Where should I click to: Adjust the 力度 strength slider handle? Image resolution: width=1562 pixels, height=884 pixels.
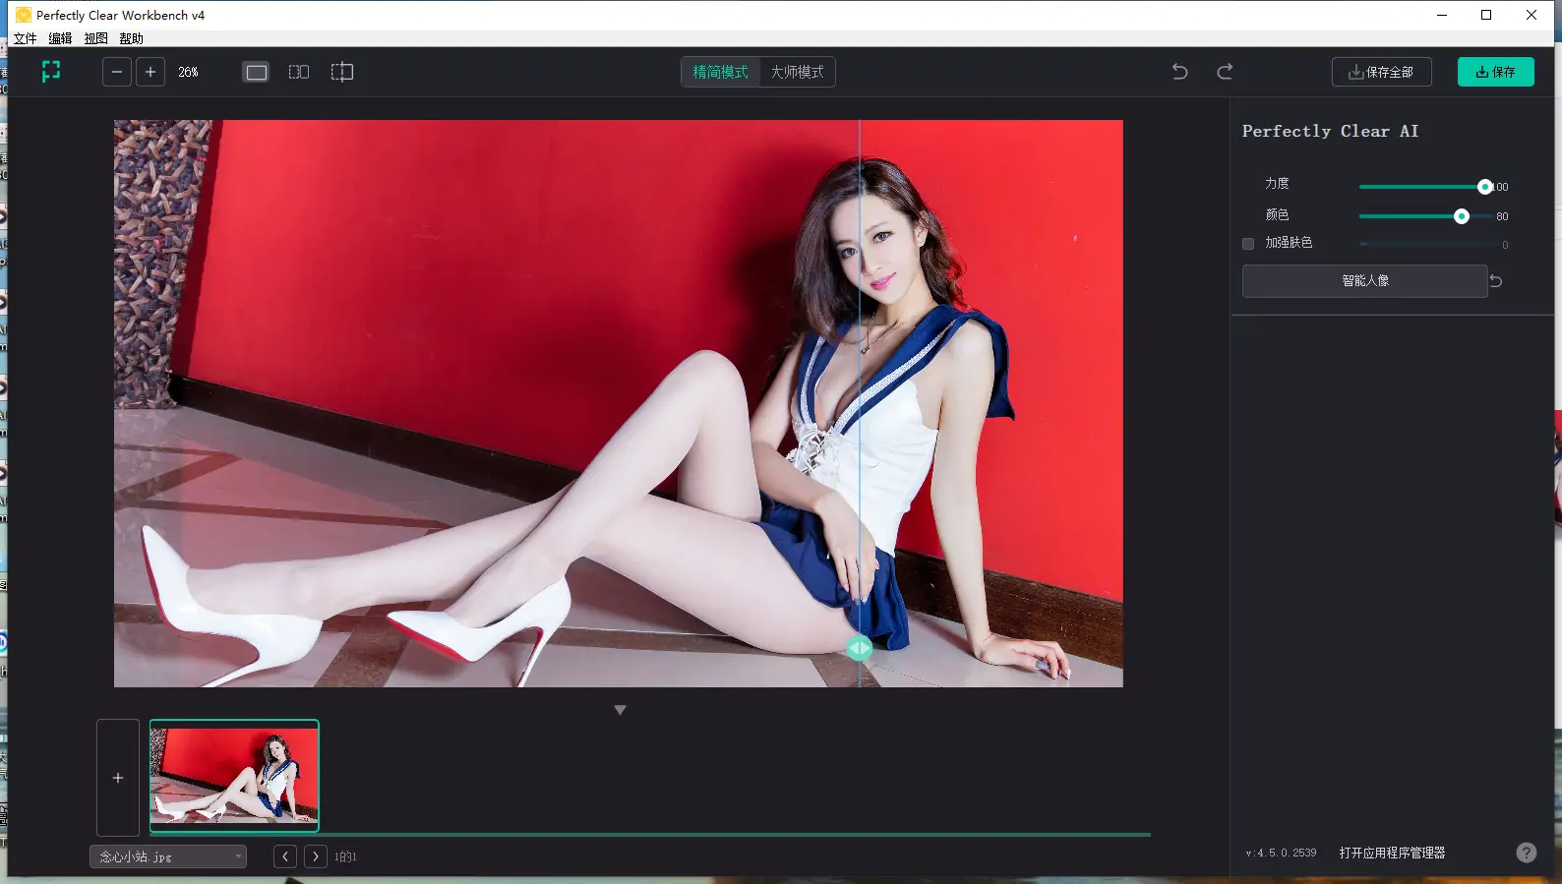click(x=1485, y=187)
